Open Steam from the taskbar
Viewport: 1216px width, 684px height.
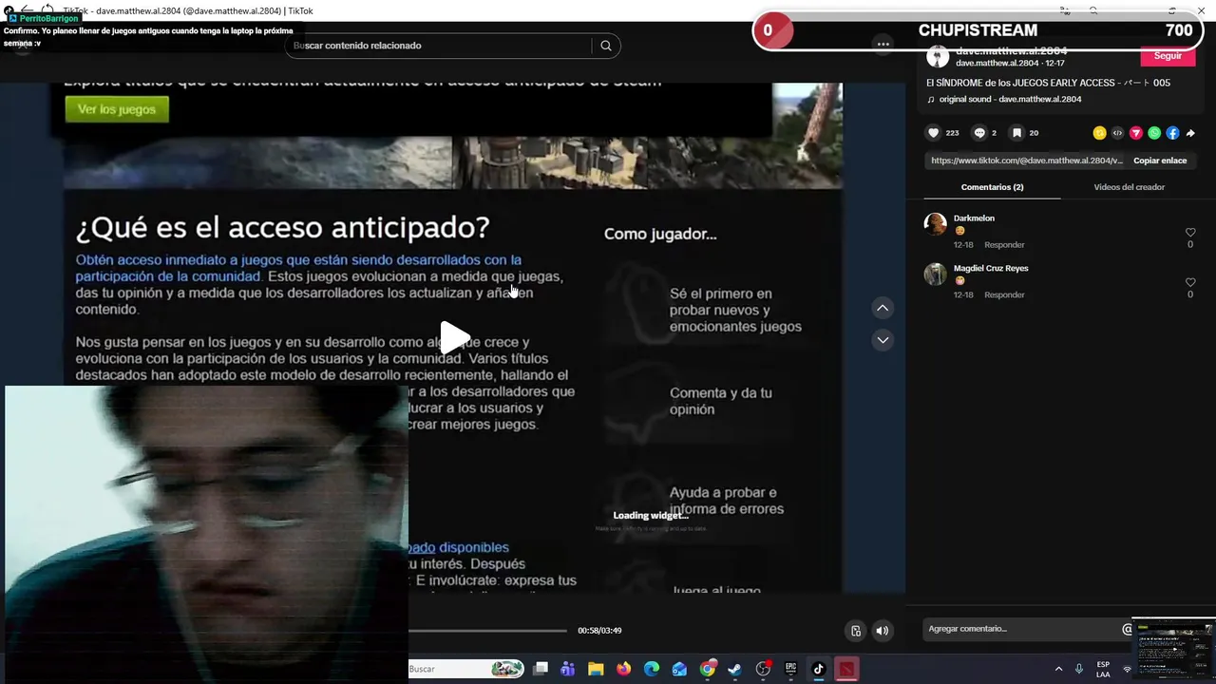[734, 669]
